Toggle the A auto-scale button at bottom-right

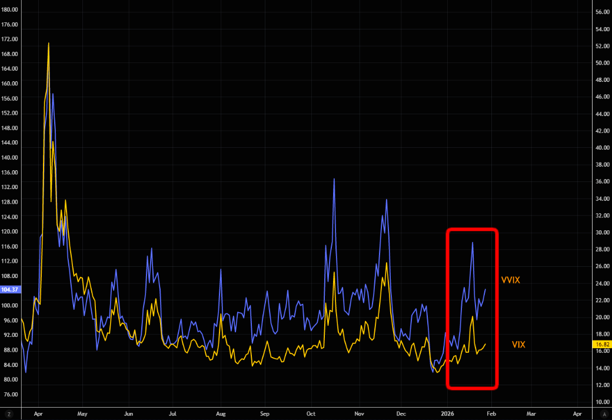tap(604, 414)
